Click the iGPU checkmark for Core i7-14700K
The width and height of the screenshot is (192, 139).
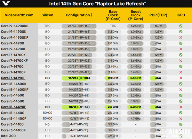coord(181,55)
